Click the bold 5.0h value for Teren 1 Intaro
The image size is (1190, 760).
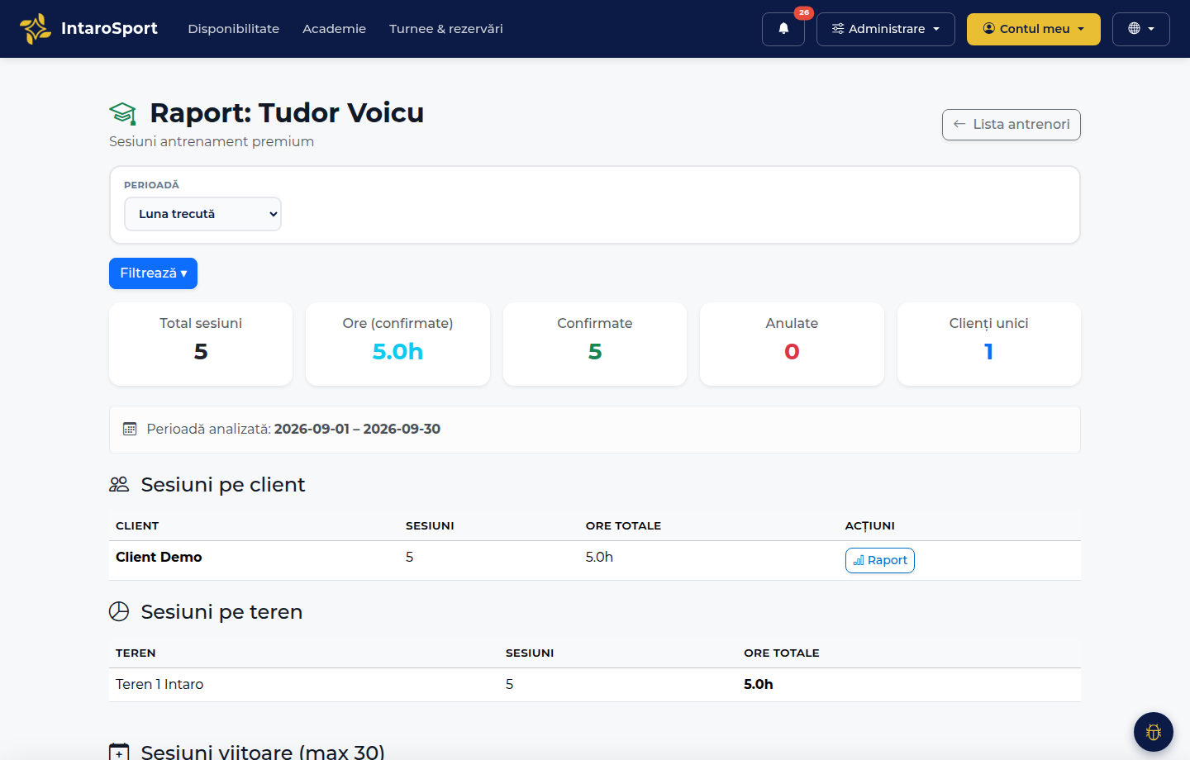point(759,684)
